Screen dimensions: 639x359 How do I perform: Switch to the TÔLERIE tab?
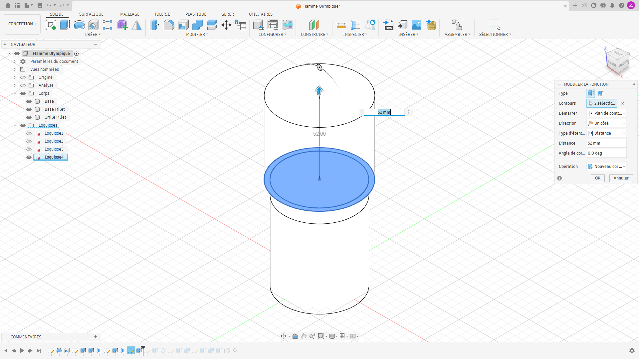pyautogui.click(x=162, y=14)
